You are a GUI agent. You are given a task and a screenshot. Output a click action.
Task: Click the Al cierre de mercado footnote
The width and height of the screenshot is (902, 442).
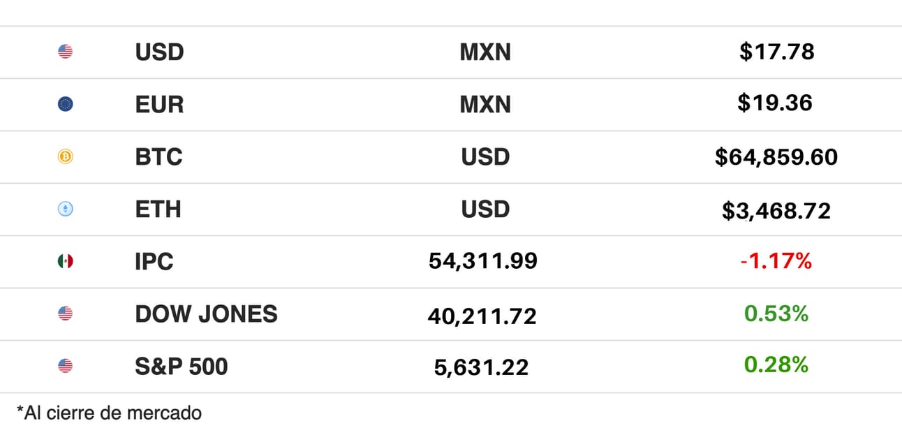tap(109, 413)
